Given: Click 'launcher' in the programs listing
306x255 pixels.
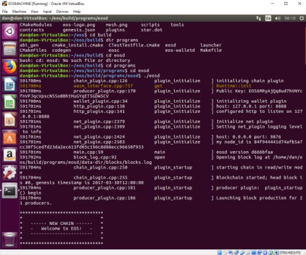Looking at the screenshot, I should (211, 45).
